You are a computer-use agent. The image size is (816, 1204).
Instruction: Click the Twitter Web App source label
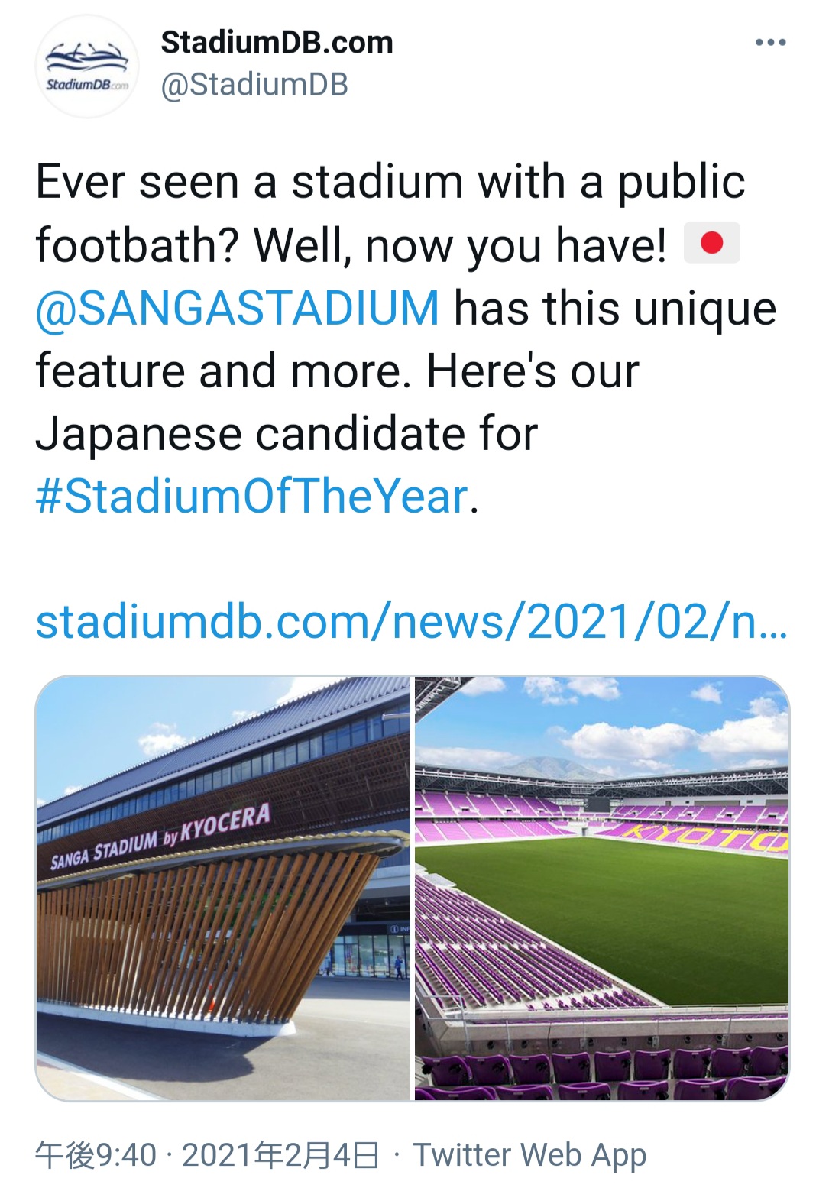tap(529, 1155)
